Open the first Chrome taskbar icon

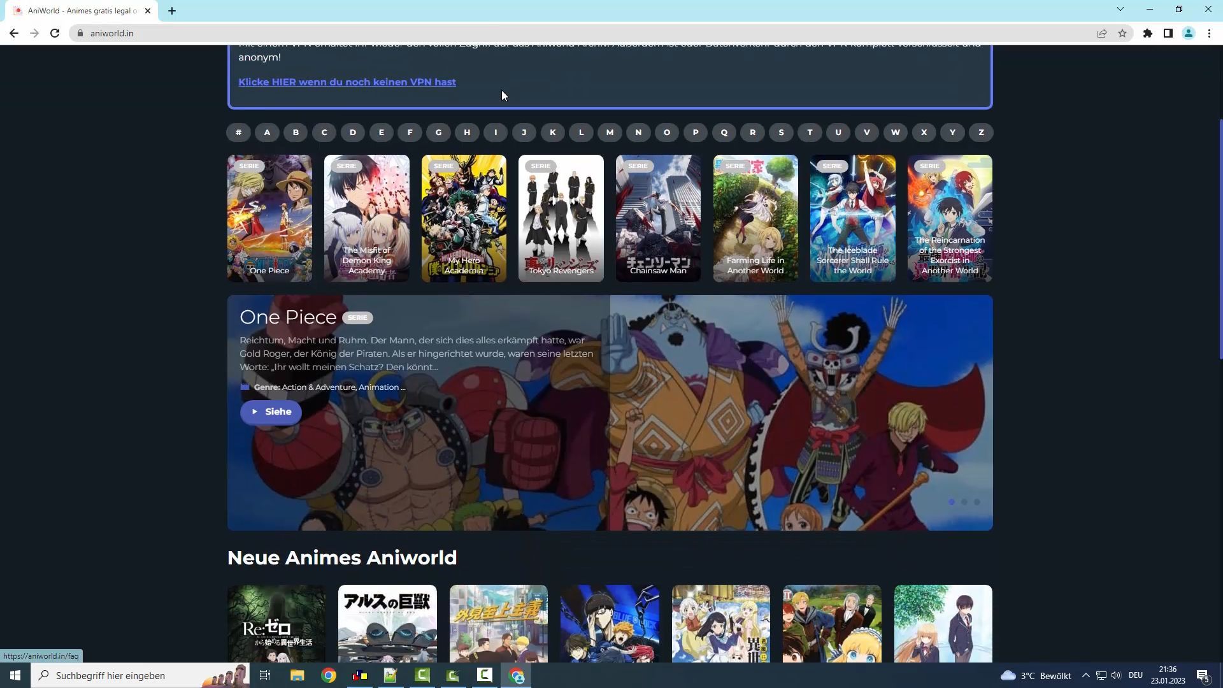point(329,675)
